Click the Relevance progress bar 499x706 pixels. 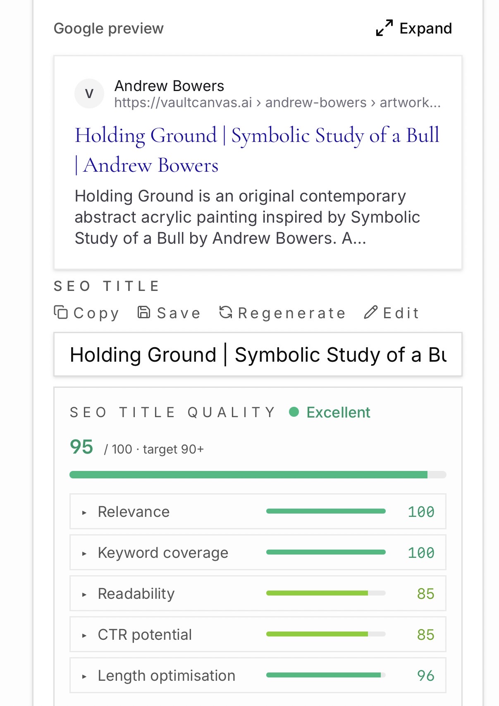326,511
